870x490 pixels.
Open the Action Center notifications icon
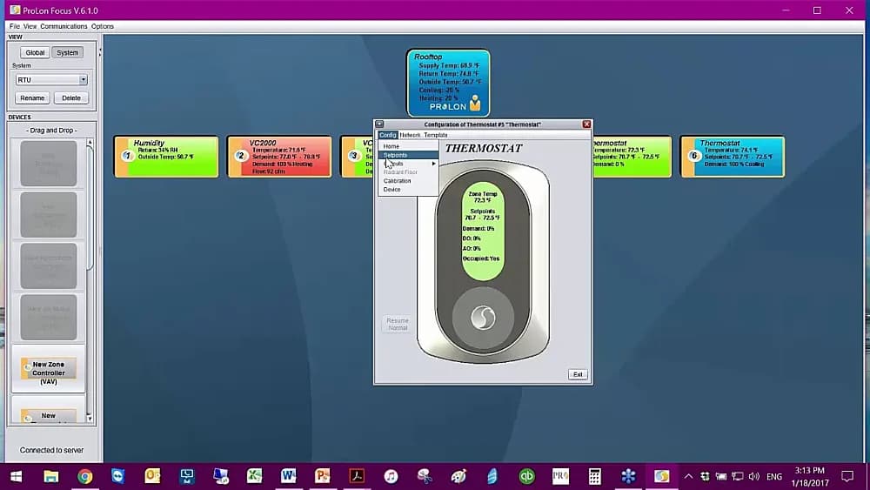pyautogui.click(x=847, y=476)
